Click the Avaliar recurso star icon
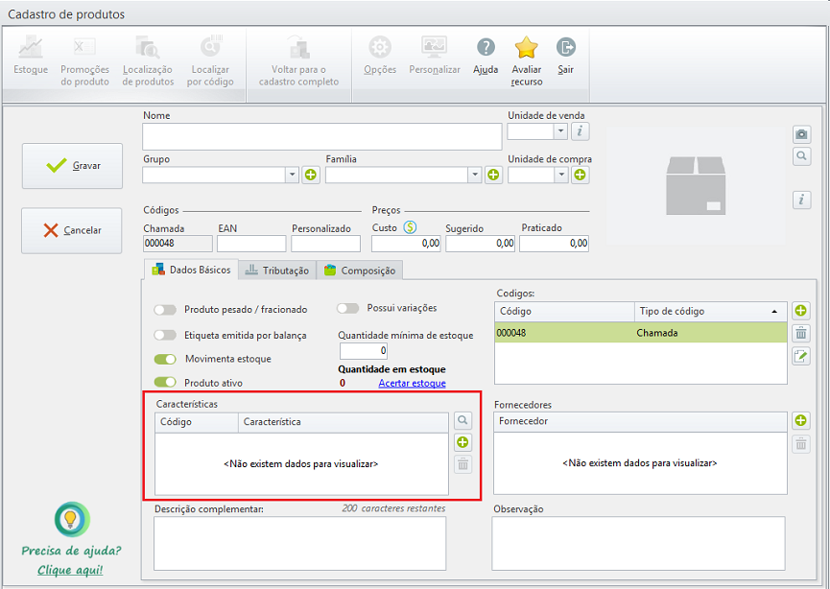 click(x=526, y=48)
